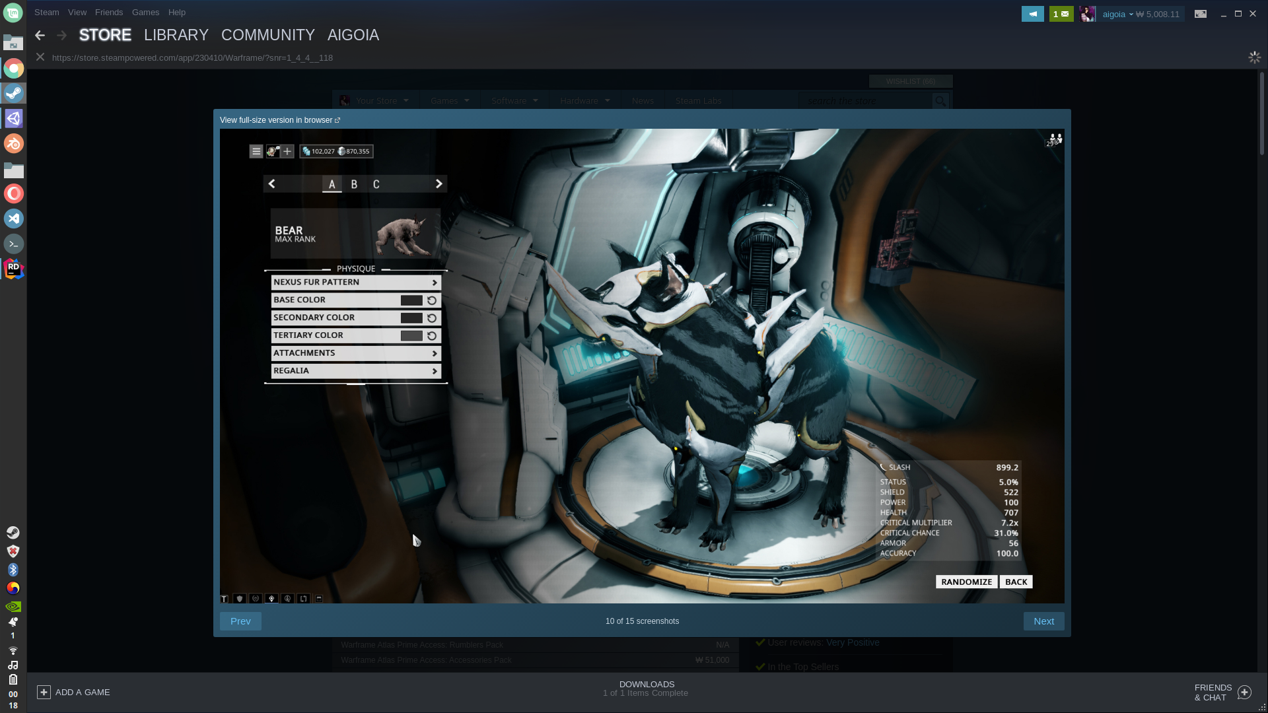The image size is (1268, 713).
Task: Open the Wi-Fi network tray icon
Action: pos(13,650)
